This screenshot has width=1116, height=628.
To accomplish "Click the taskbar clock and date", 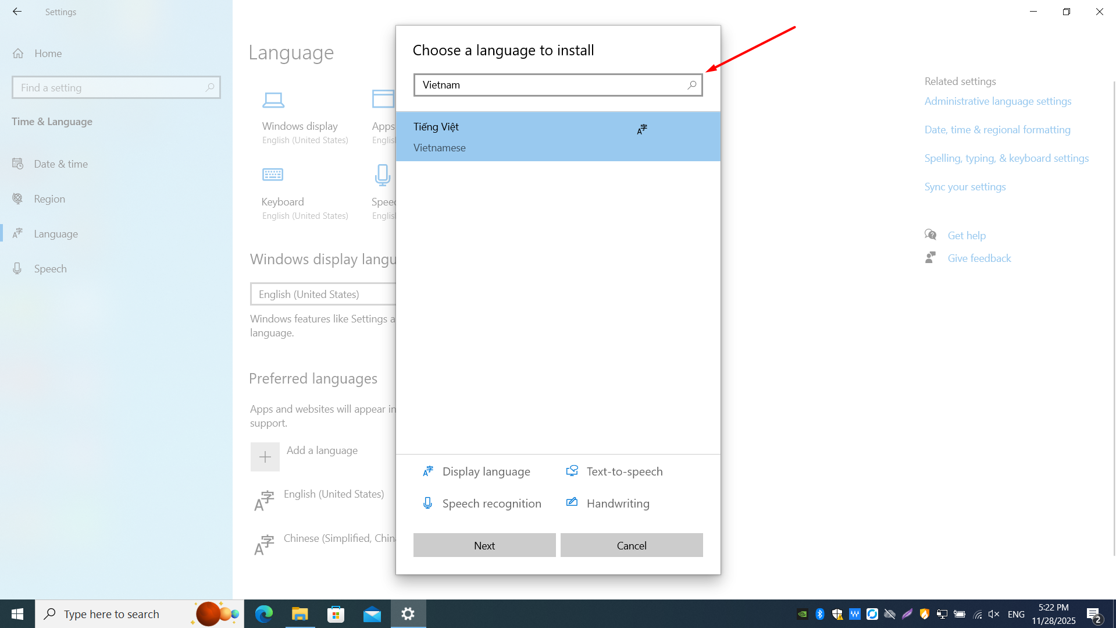I will coord(1054,614).
